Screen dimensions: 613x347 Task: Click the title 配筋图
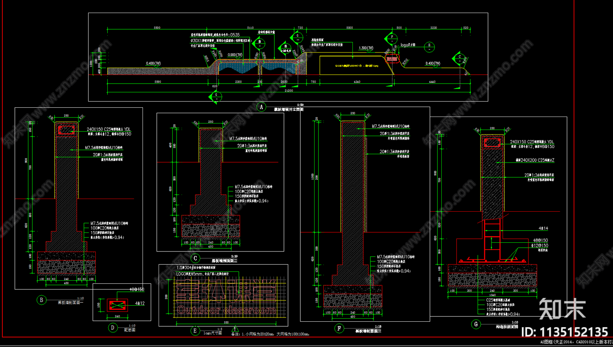click(x=129, y=330)
